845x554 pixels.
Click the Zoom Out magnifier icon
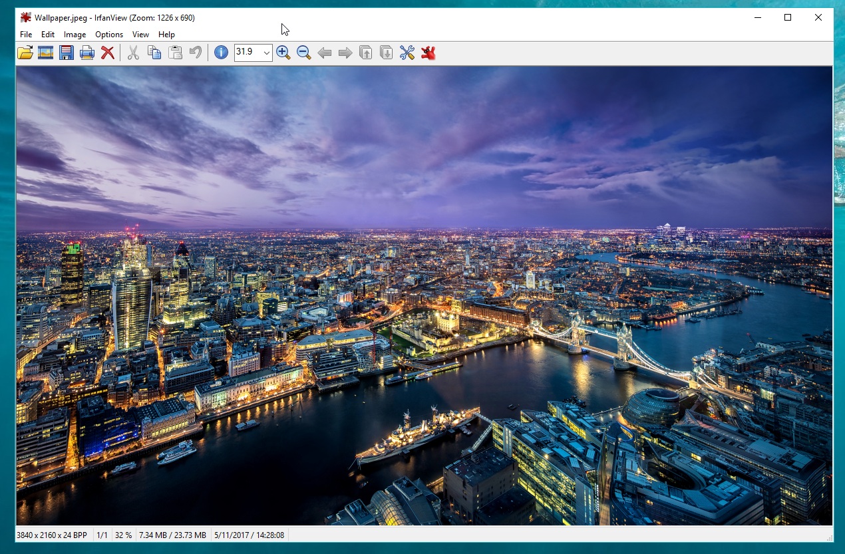304,53
